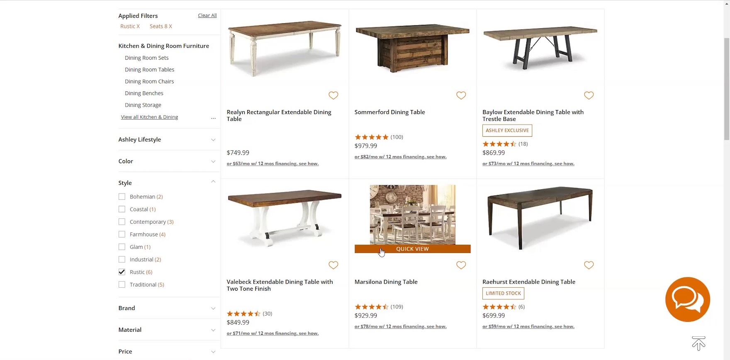Save Valebeck Extendable Dining Table to favorites

point(333,265)
